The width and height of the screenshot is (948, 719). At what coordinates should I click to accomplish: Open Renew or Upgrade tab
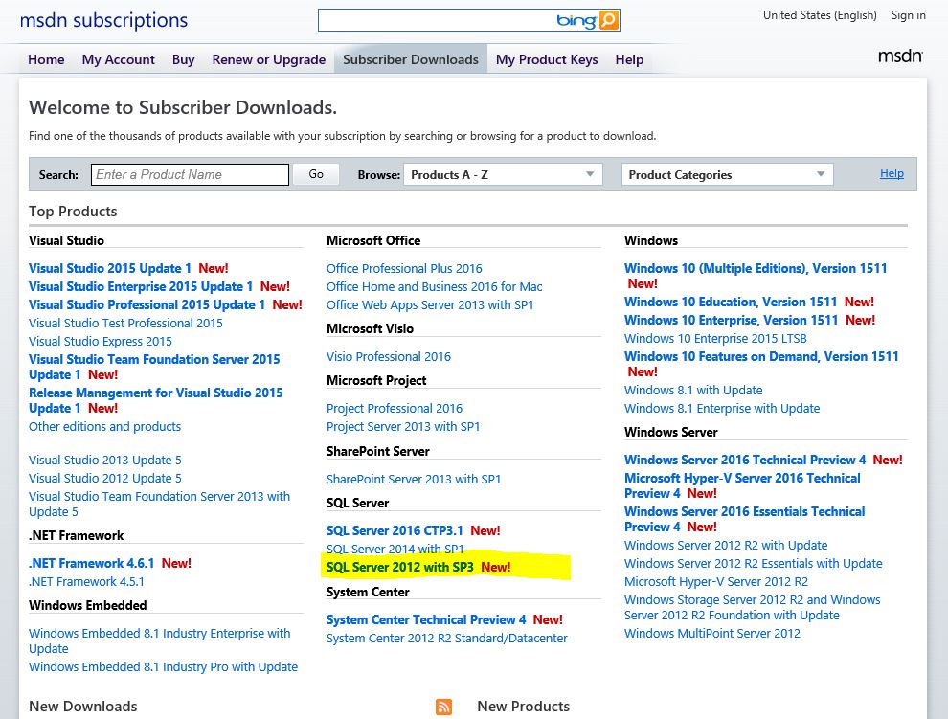click(268, 59)
